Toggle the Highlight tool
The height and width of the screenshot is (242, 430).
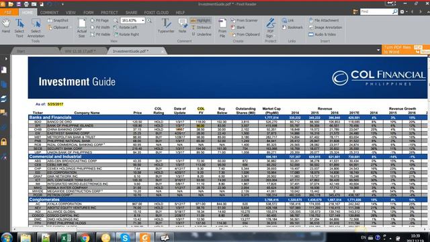(201, 20)
